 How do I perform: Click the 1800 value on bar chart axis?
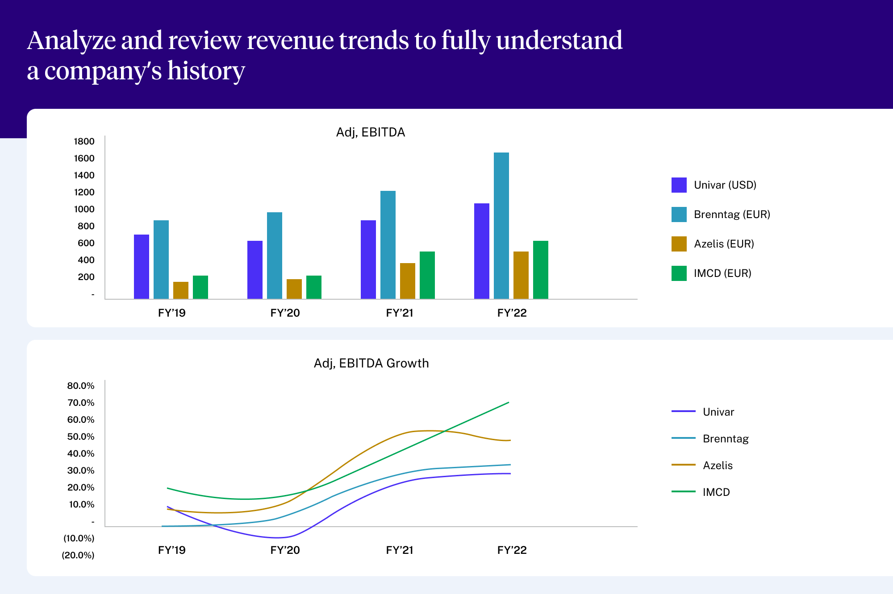[x=84, y=141]
